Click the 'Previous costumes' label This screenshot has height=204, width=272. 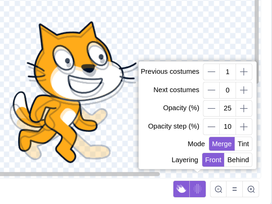point(170,71)
